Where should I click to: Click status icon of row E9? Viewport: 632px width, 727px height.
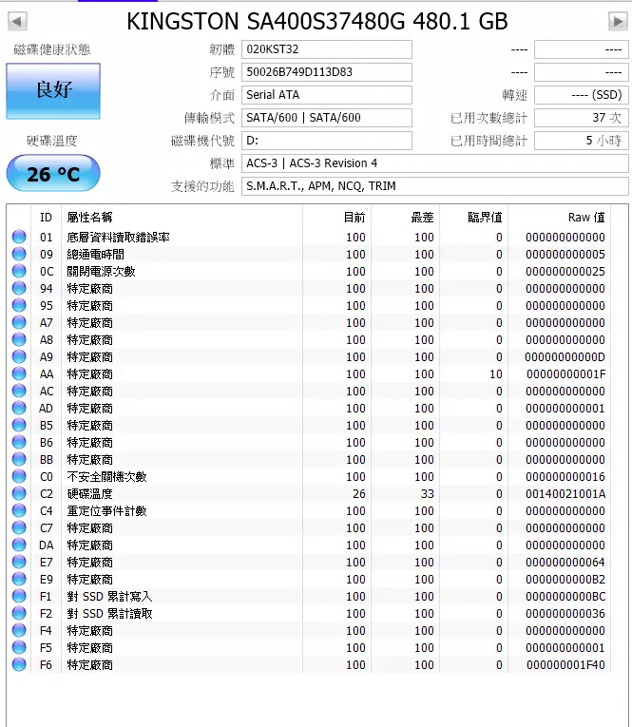tap(19, 579)
